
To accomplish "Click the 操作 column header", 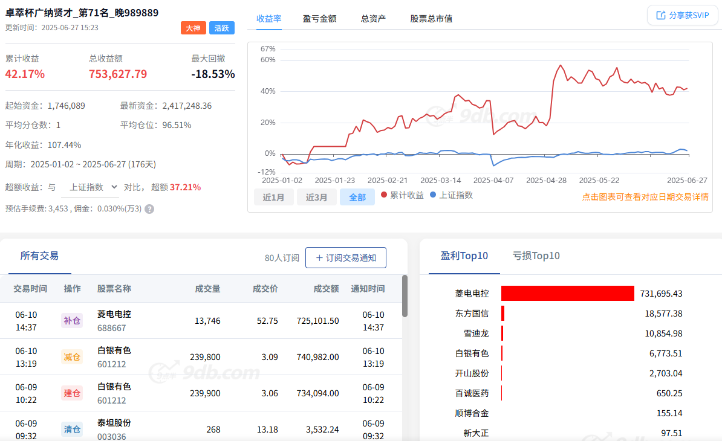I will click(x=73, y=289).
